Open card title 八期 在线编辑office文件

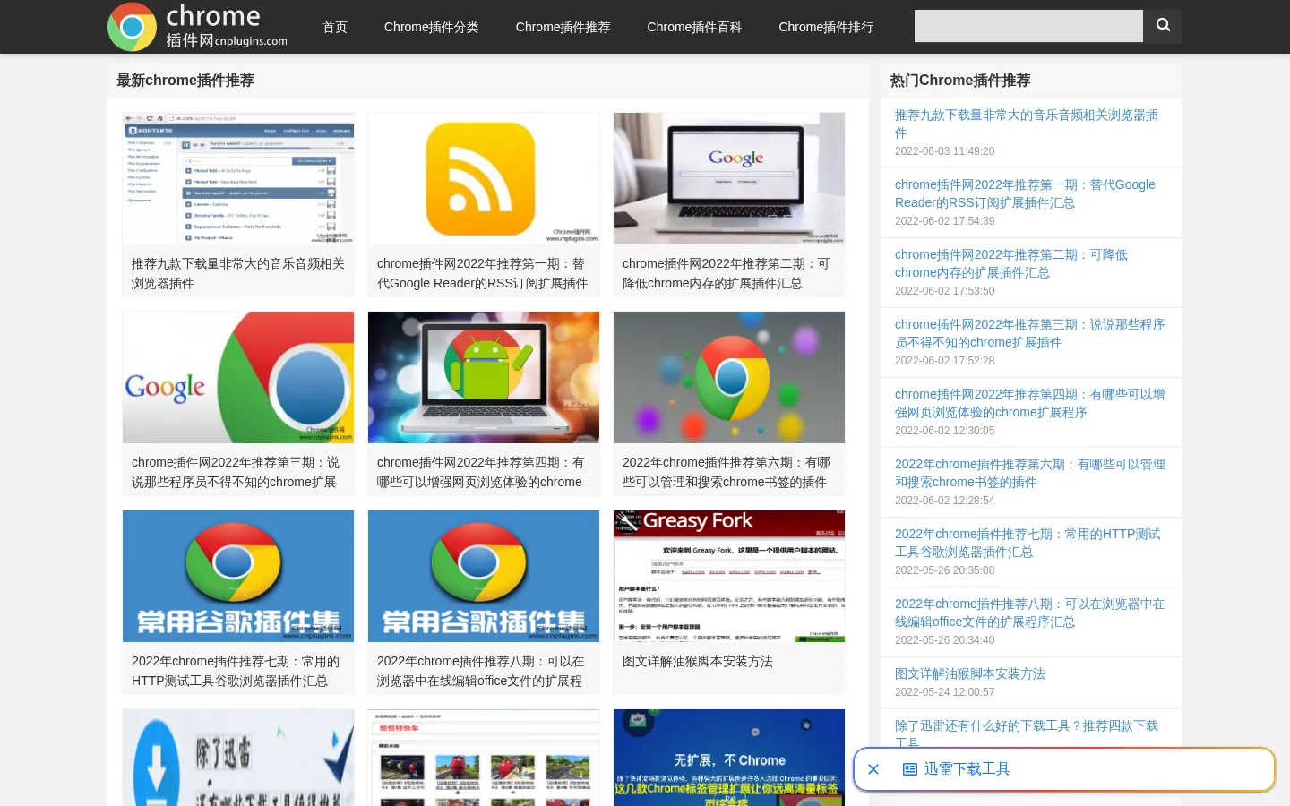[481, 671]
